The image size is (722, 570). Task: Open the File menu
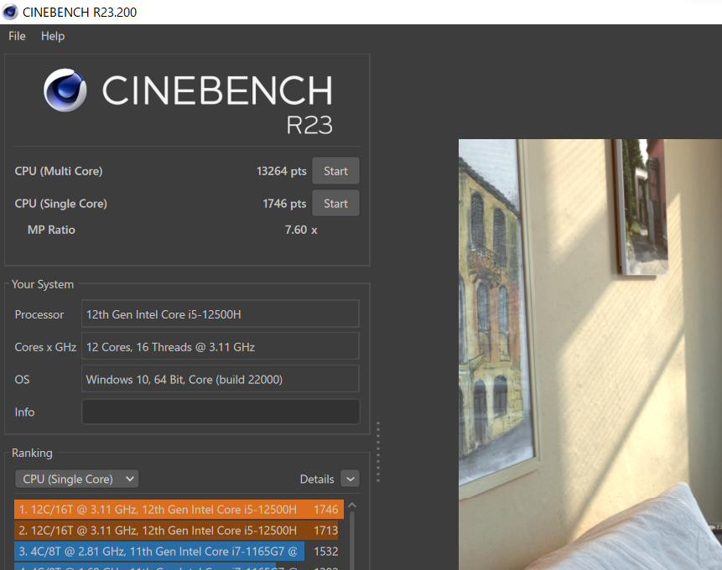point(17,36)
